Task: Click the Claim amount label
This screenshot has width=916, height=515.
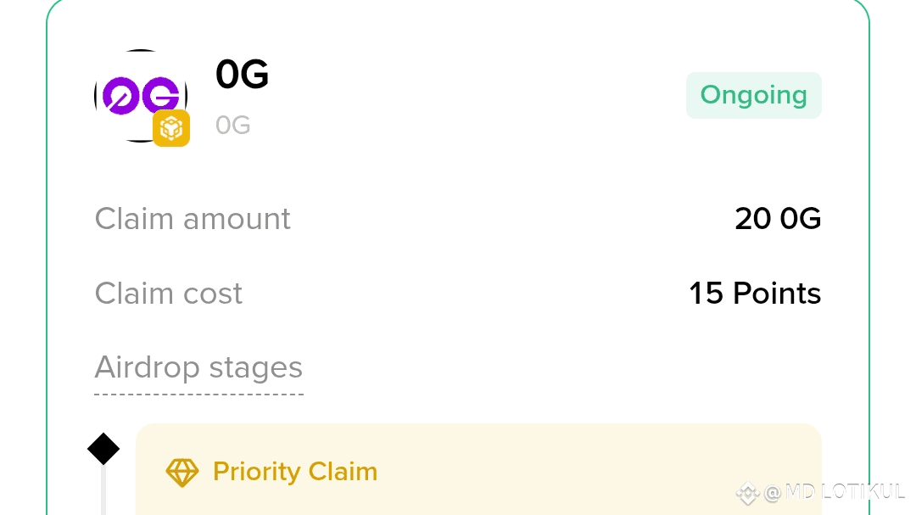Action: tap(193, 219)
